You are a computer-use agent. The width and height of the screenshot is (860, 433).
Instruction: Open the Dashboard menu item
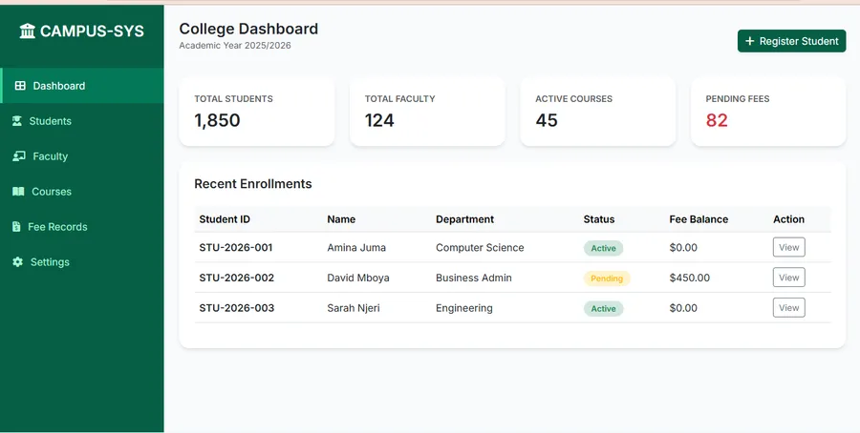click(82, 86)
